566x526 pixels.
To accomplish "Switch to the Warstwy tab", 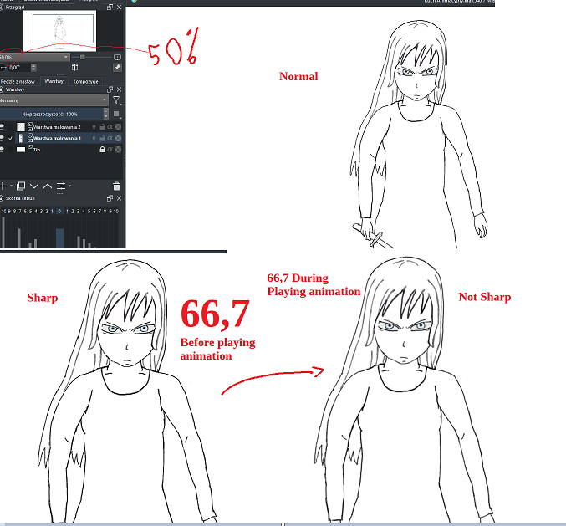I will pos(54,81).
